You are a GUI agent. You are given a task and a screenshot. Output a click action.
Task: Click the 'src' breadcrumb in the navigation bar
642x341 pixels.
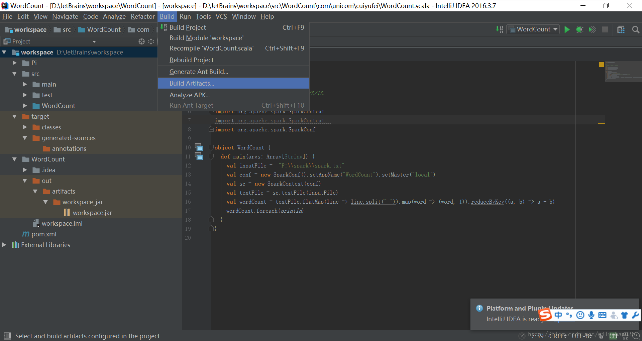point(63,30)
